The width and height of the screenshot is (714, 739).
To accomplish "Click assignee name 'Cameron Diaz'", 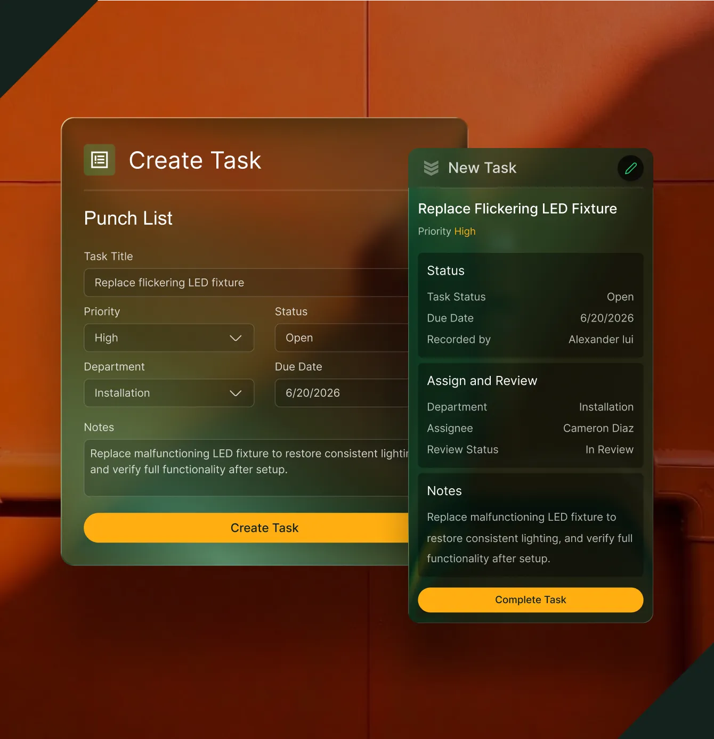I will coord(598,429).
